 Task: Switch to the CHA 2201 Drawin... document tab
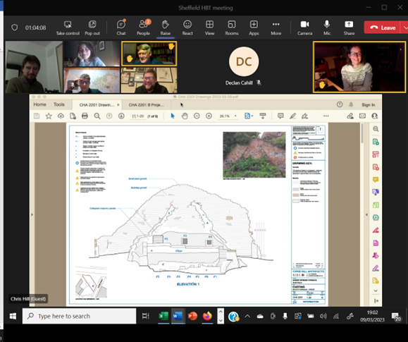(97, 104)
